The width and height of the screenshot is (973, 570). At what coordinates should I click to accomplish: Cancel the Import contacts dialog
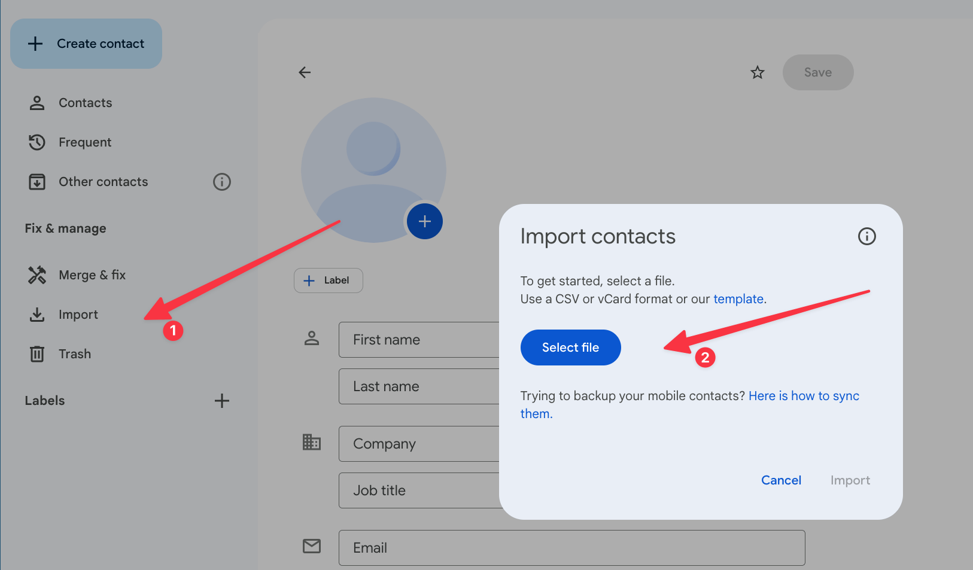(781, 480)
